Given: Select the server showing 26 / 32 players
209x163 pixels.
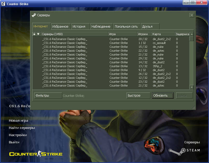Looking at the screenshot, I should [x=111, y=74].
